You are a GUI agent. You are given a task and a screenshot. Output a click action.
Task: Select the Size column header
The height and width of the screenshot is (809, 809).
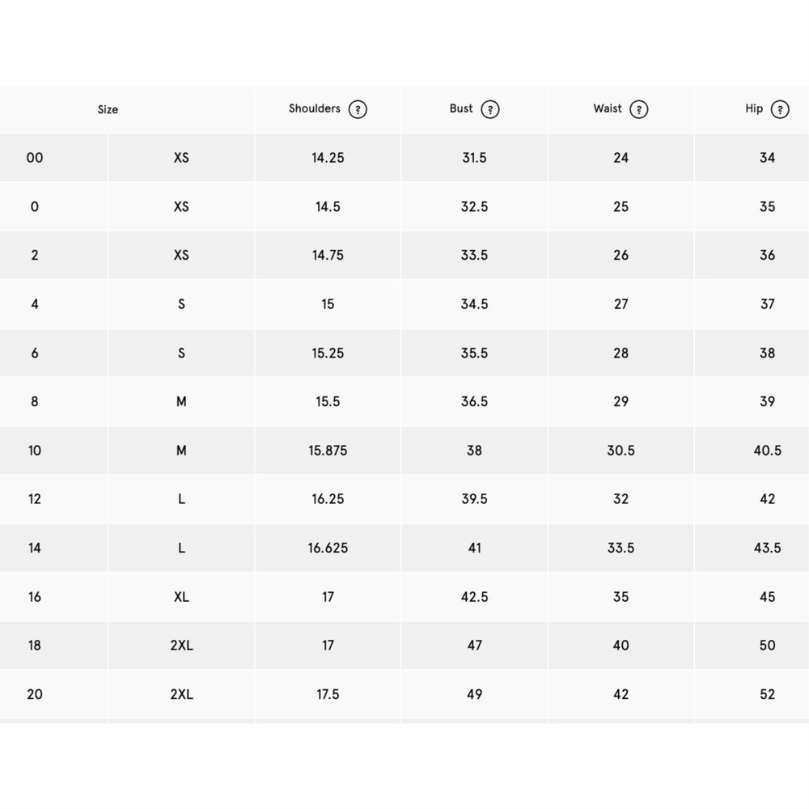(108, 109)
